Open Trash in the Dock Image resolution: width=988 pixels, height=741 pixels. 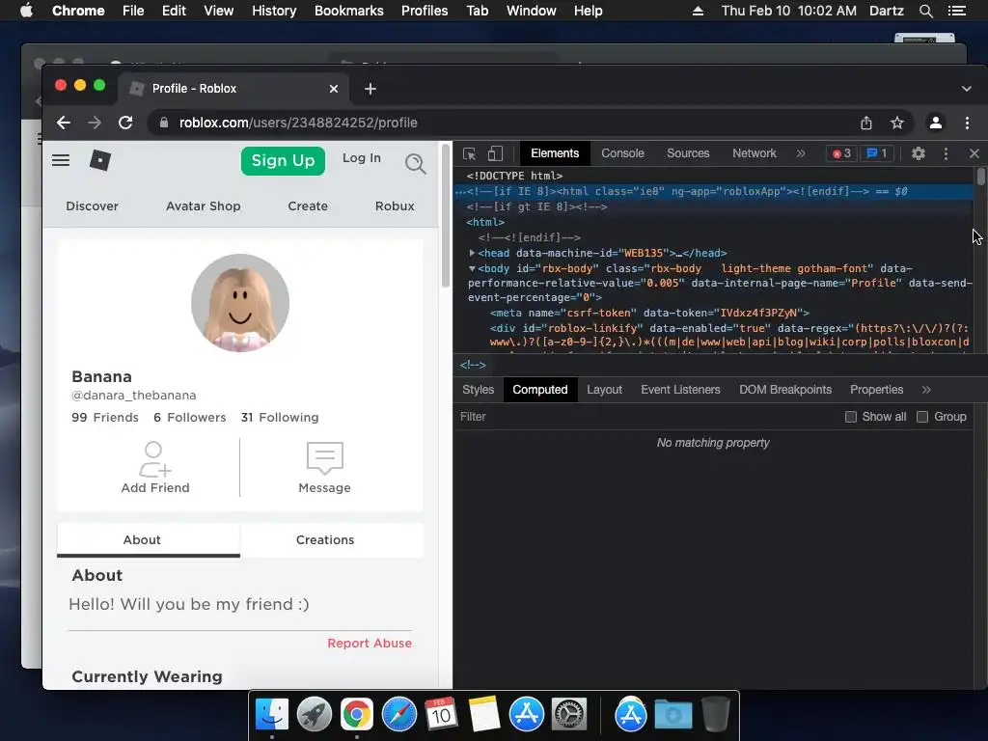coord(715,714)
